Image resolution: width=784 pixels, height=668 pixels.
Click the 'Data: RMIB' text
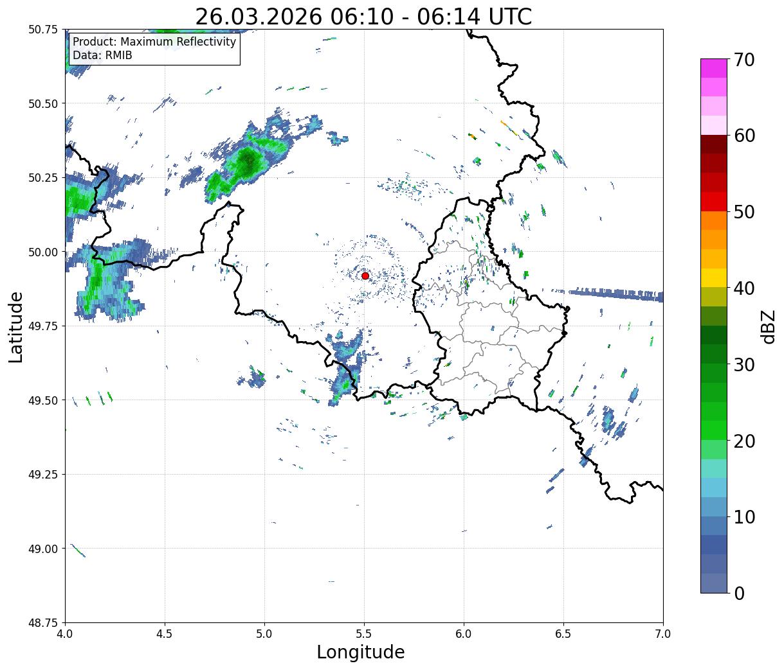tap(102, 55)
